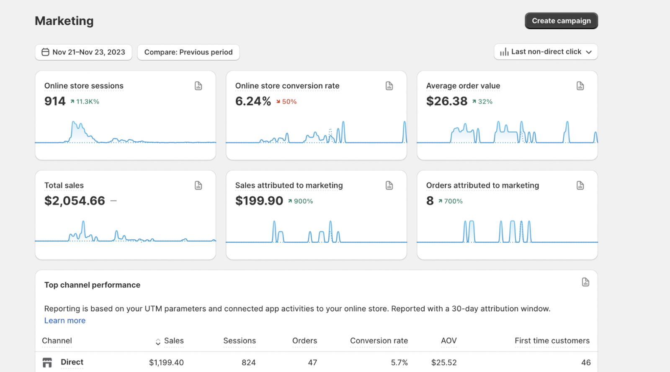Click the 900% increase indicator
Viewport: 670px width, 372px height.
301,201
